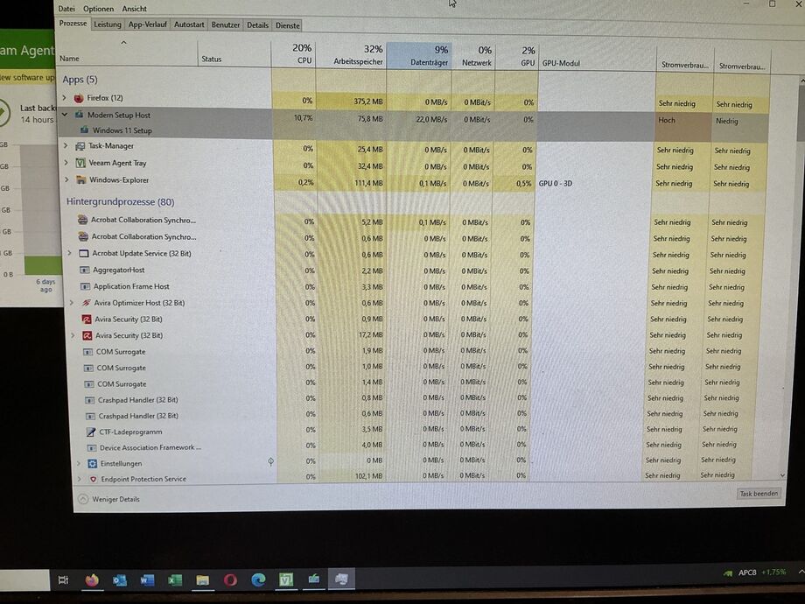Click the CTF-Ladeprogramm process icon

(x=90, y=432)
